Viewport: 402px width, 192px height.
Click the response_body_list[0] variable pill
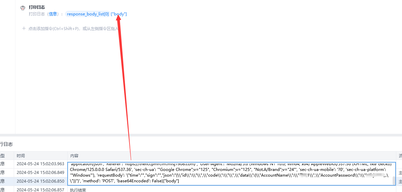pos(87,14)
